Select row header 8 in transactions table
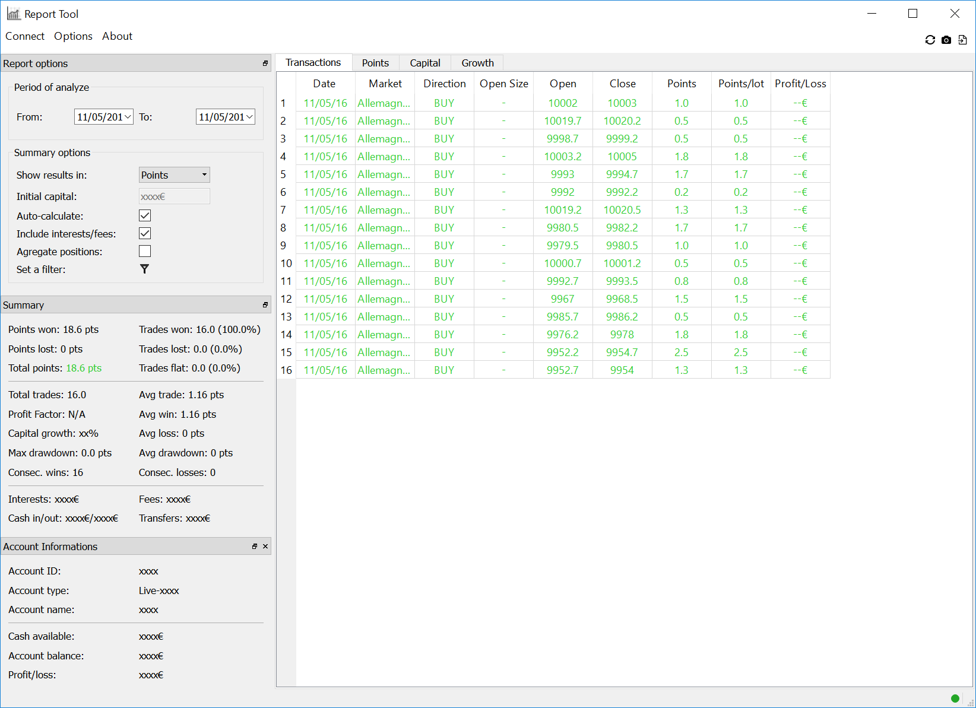Screen dimensions: 976x708 286,228
